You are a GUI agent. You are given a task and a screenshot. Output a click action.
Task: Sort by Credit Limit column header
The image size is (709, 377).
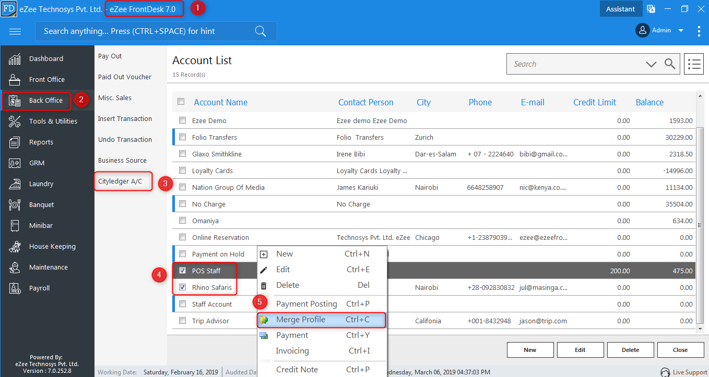pyautogui.click(x=595, y=102)
